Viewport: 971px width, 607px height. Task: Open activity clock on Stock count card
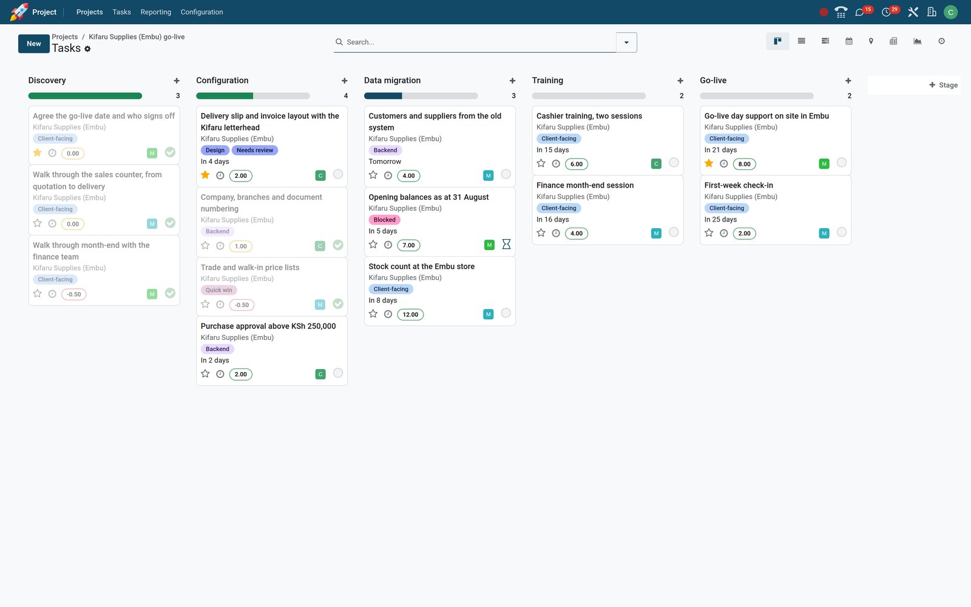388,314
